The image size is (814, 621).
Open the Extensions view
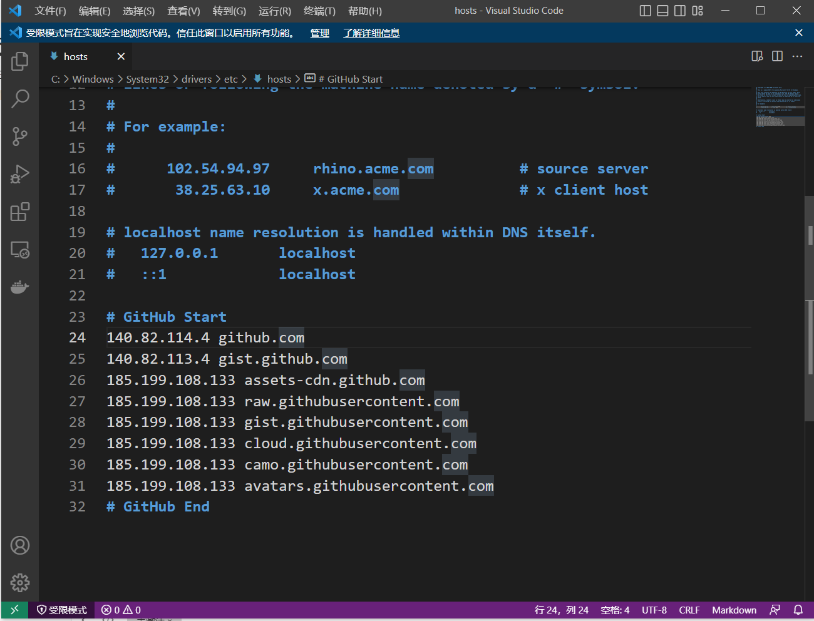pos(20,212)
